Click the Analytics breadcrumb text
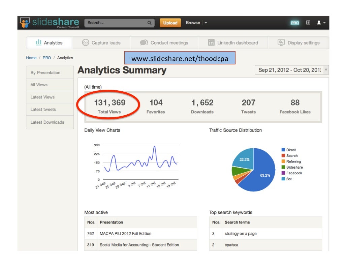The image size is (345, 267). click(x=65, y=58)
